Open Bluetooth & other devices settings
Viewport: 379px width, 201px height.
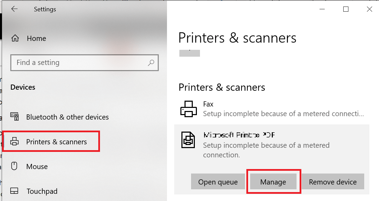(x=67, y=117)
